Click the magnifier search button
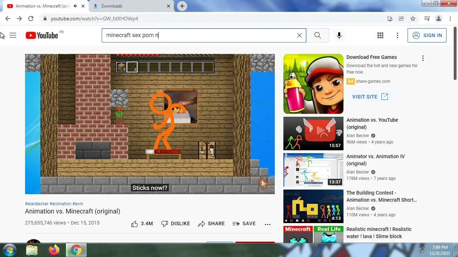The image size is (458, 257). [317, 35]
